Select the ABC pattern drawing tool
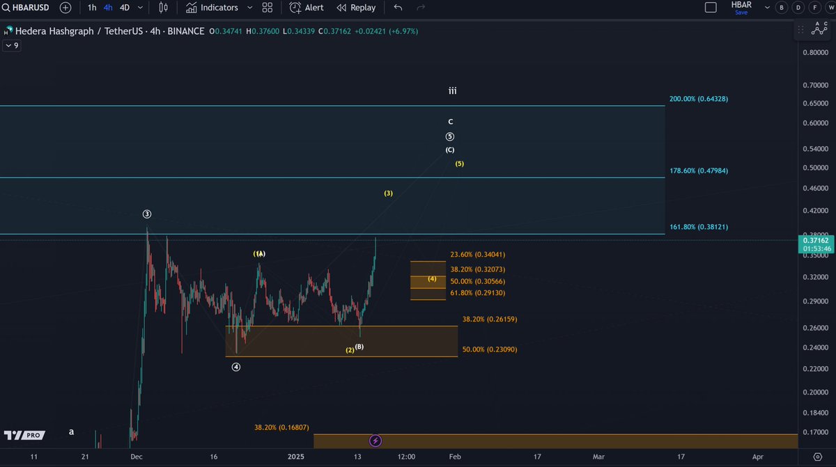The height and width of the screenshot is (467, 836). click(x=819, y=29)
